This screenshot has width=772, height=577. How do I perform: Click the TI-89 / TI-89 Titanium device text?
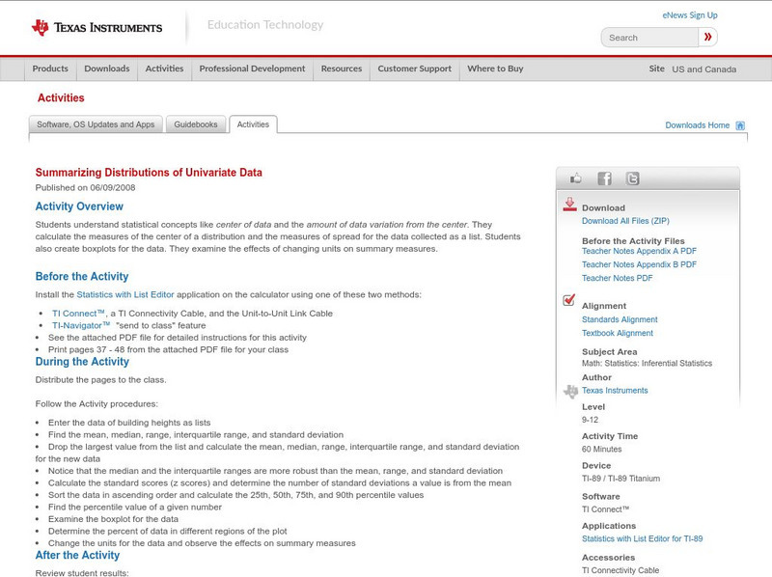point(620,479)
